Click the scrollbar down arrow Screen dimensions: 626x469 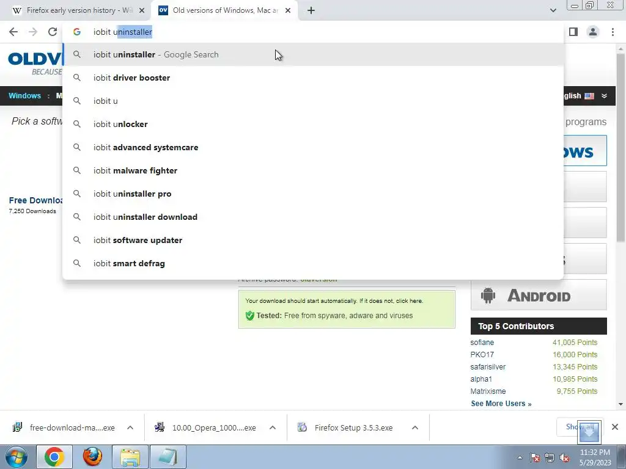pos(620,404)
